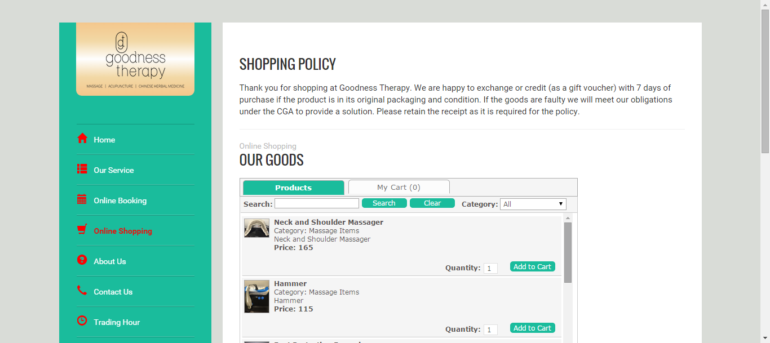Select the Products tab
Screen dimensions: 770x343
(293, 188)
